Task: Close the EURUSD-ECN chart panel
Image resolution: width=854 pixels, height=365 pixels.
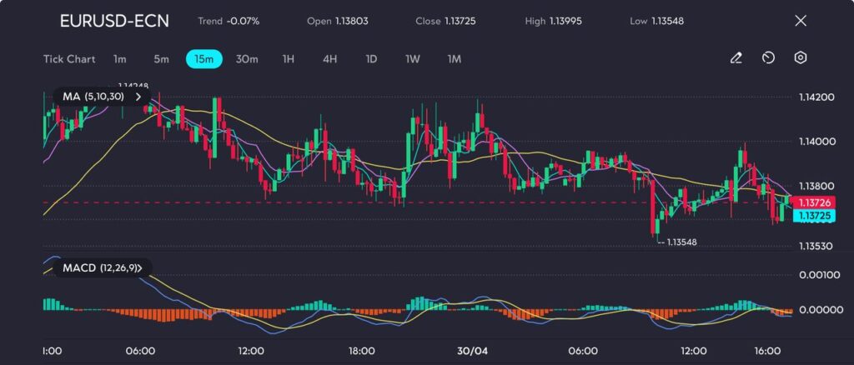Action: pyautogui.click(x=801, y=21)
